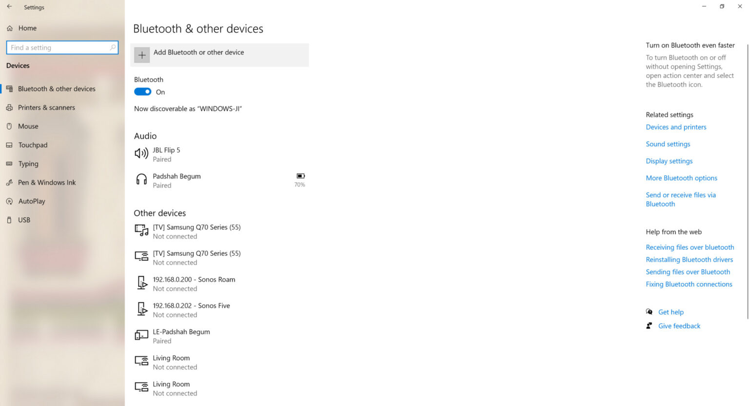Screen dimensions: 749x406
Task: Click the Sonos Roam media device icon
Action: point(142,283)
